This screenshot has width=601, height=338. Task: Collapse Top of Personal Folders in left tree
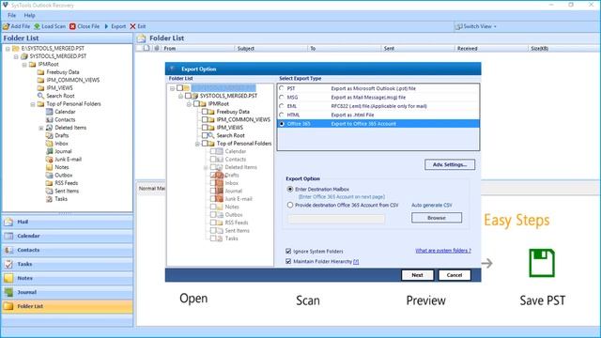pyautogui.click(x=33, y=104)
